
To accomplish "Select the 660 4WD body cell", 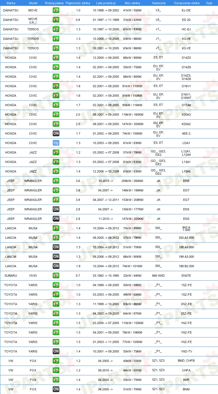I will point(158,276).
